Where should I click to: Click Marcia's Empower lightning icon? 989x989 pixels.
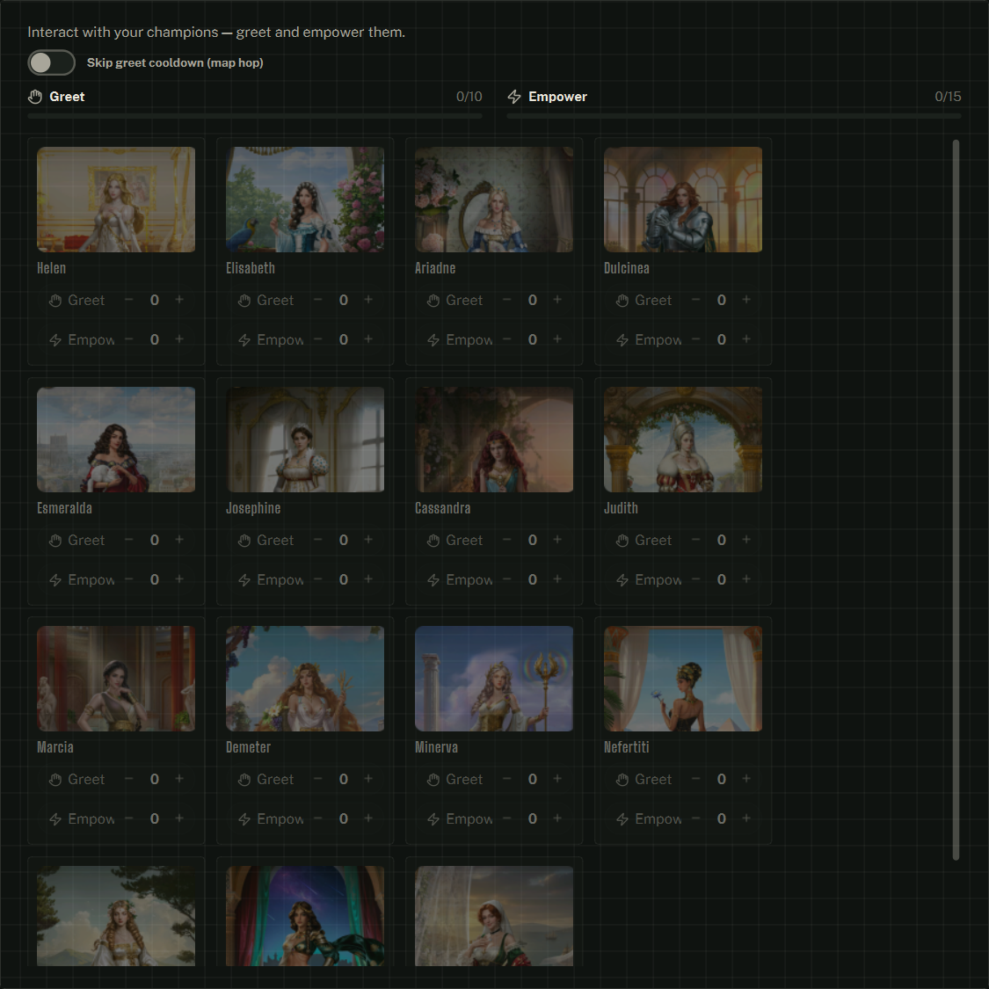click(x=55, y=819)
